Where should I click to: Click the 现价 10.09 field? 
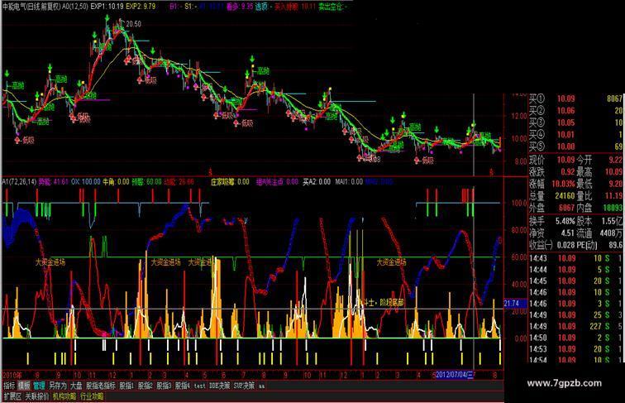click(x=552, y=160)
